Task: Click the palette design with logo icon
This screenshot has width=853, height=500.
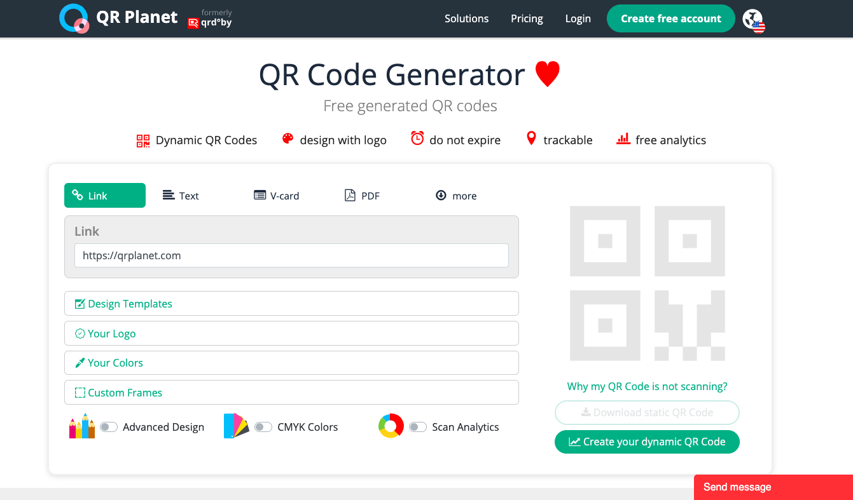Action: [x=288, y=139]
